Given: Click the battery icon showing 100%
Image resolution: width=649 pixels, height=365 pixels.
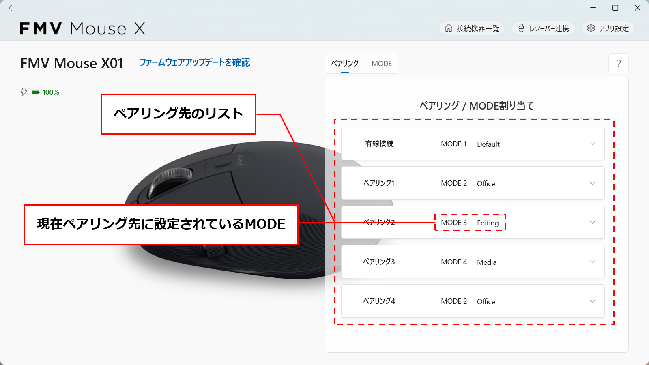Looking at the screenshot, I should click(x=36, y=92).
